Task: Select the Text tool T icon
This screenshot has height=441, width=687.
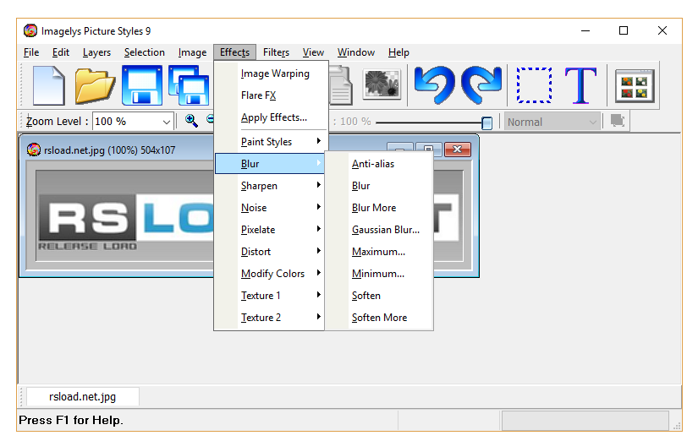Action: coord(580,85)
